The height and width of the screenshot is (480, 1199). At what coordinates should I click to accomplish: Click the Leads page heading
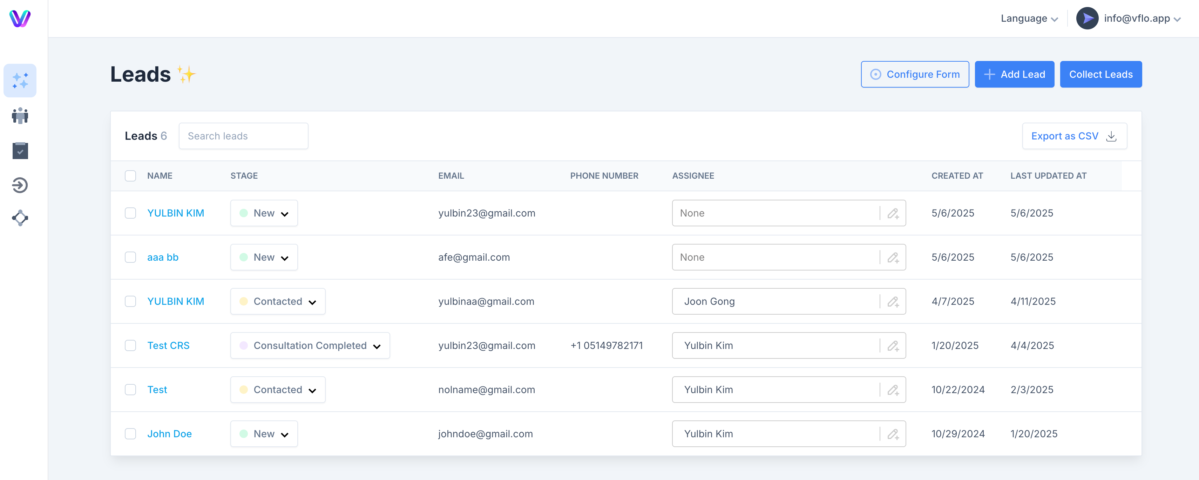[x=153, y=74]
